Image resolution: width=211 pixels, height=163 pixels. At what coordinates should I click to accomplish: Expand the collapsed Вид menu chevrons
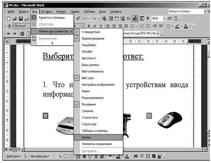52,43
